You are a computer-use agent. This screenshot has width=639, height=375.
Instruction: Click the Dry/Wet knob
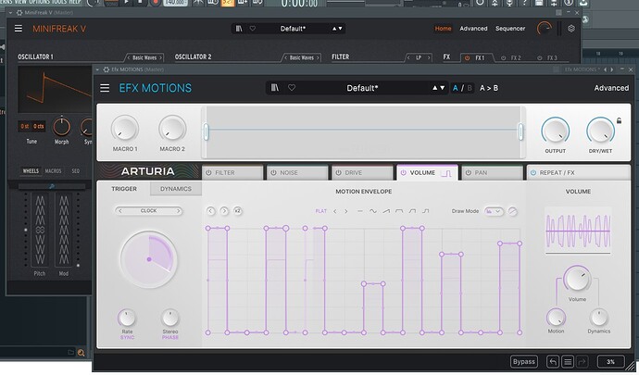600,131
